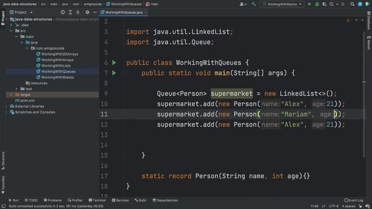This screenshot has width=372, height=209.
Task: Click the blue IDE update arrow icon
Action: pos(360,4)
